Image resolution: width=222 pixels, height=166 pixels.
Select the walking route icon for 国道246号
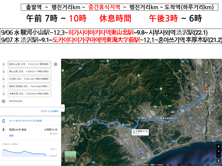click(x=4, y=130)
